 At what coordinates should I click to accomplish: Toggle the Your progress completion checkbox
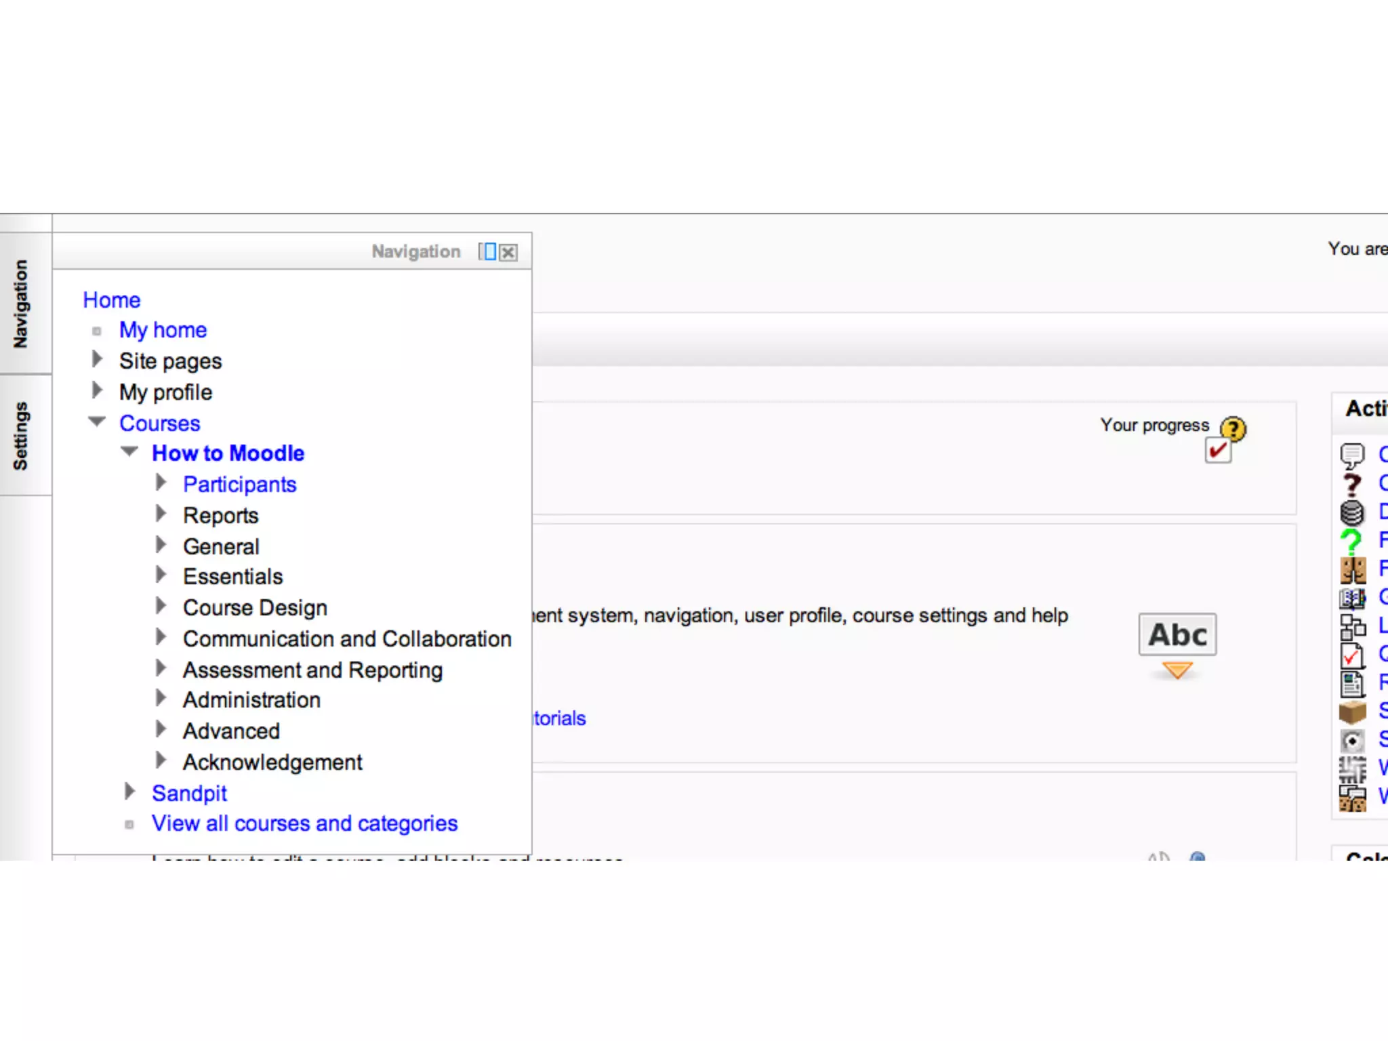1217,451
